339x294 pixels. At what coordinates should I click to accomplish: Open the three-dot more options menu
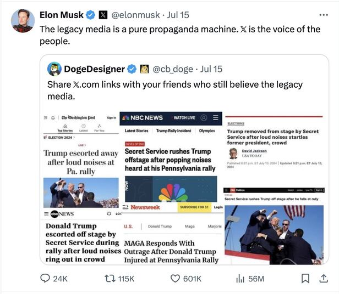[324, 15]
